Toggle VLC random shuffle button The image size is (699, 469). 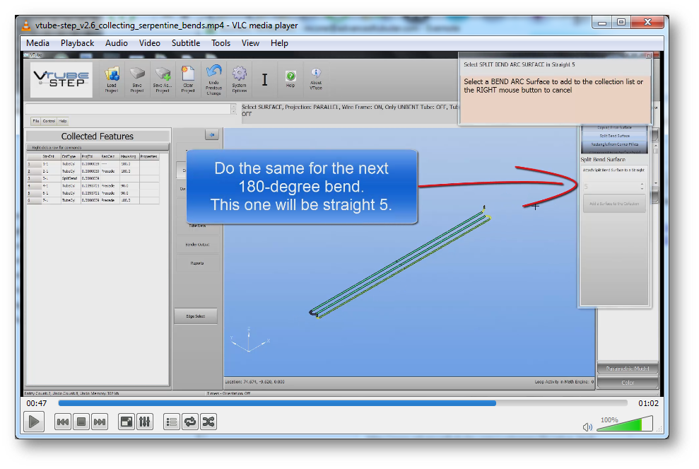coord(208,422)
